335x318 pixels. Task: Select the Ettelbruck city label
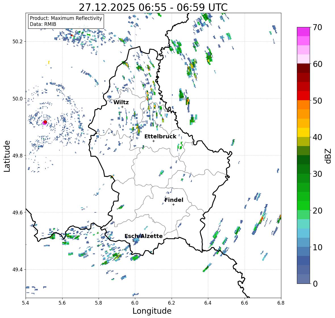[161, 136]
